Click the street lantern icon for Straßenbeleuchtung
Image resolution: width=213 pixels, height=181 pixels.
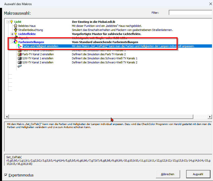[x=15, y=30]
